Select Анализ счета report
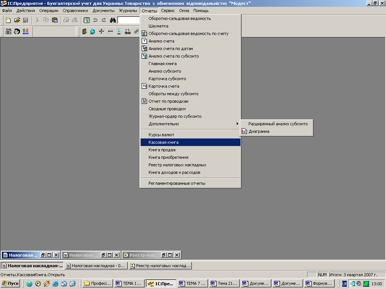The height and width of the screenshot is (289, 386). click(x=190, y=41)
